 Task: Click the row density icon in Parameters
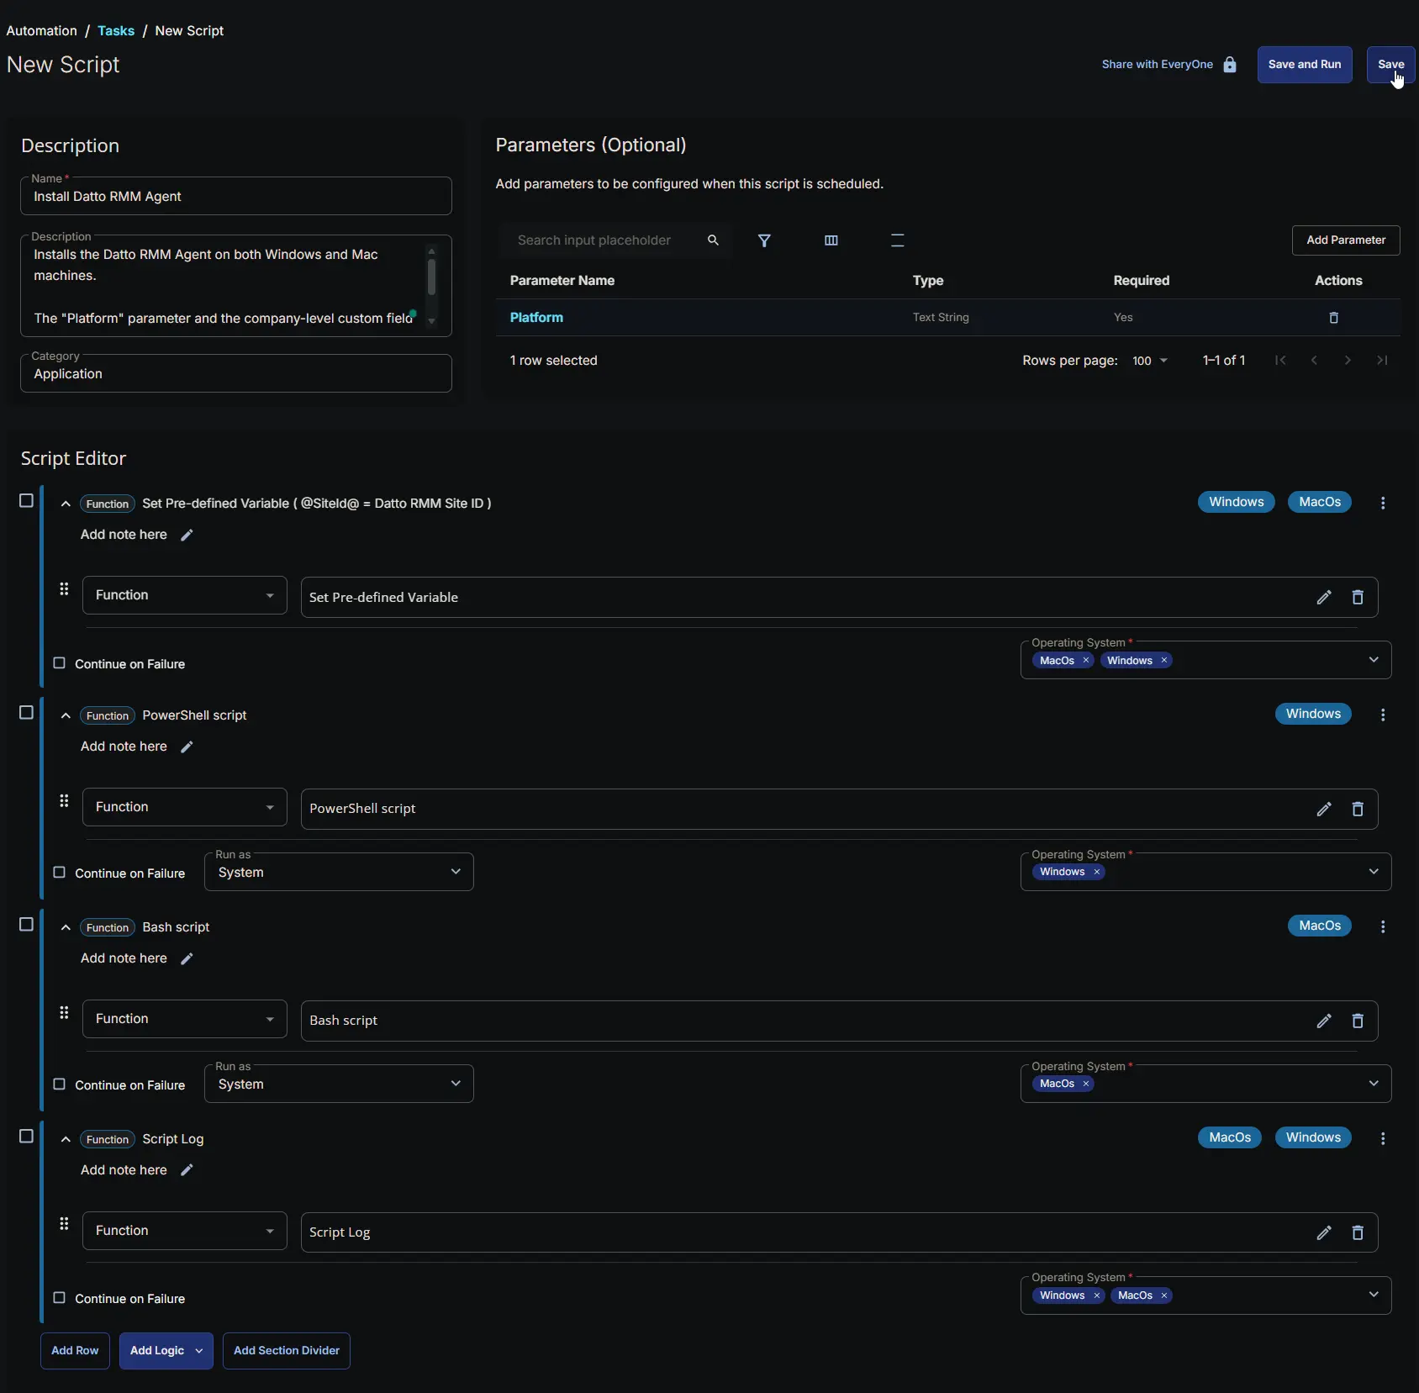897,240
